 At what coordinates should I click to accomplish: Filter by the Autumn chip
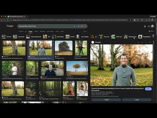coord(70,37)
